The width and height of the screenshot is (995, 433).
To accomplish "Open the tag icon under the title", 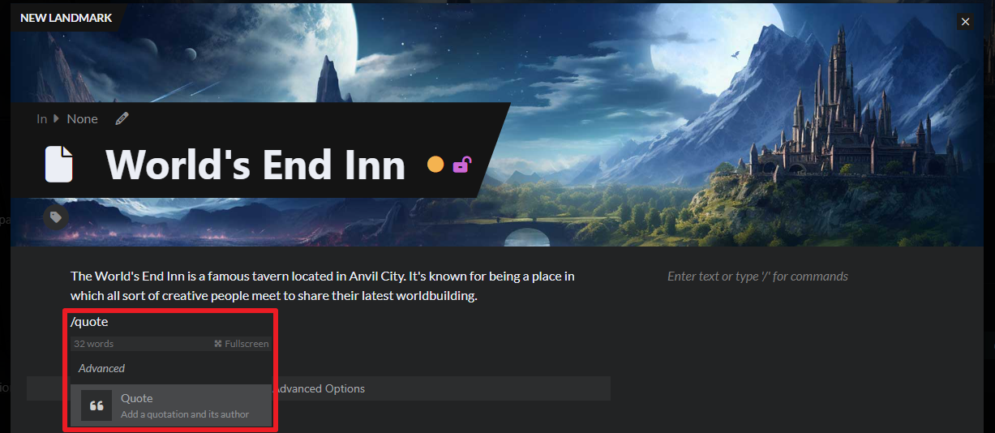I will click(x=56, y=216).
